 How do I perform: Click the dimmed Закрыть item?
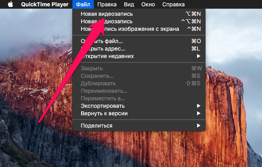tap(139, 68)
